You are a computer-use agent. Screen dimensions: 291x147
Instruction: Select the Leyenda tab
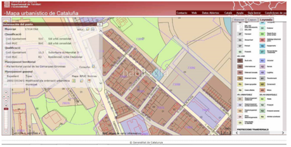point(266,20)
